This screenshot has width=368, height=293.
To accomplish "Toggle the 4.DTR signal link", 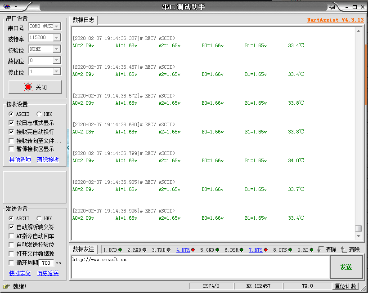I will (183, 250).
